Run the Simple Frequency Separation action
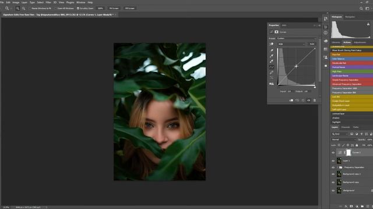Viewport: 373px width, 209px height. pos(351,80)
